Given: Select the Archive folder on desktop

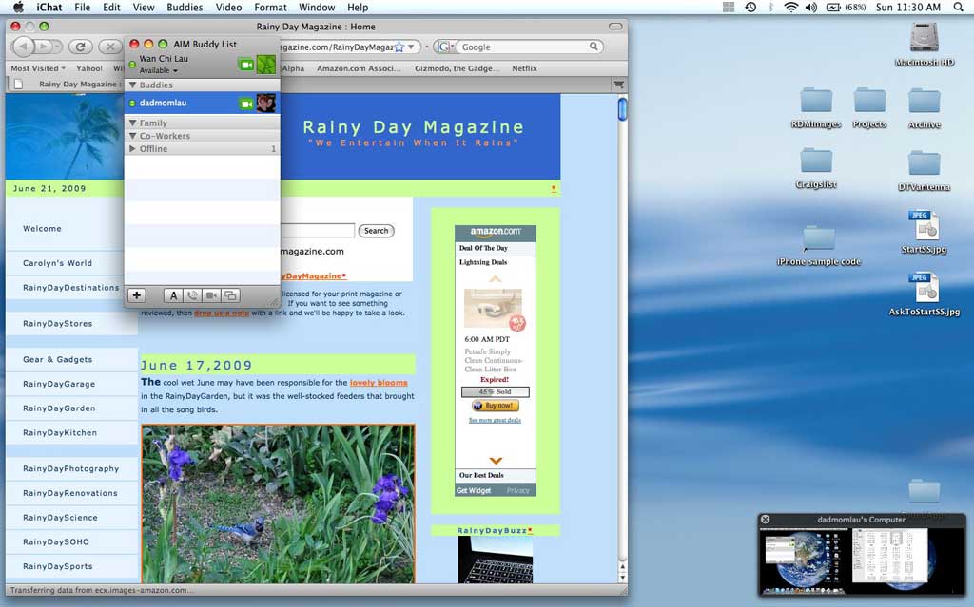Looking at the screenshot, I should 924,101.
